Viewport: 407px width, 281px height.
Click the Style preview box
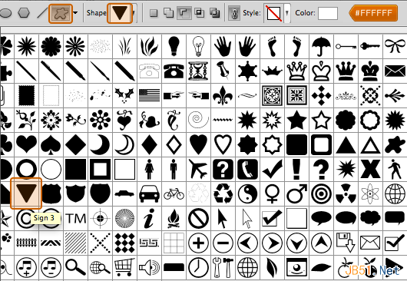click(274, 13)
